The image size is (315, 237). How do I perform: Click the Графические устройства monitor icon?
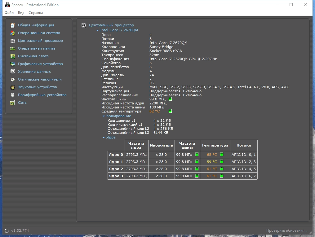pyautogui.click(x=13, y=64)
